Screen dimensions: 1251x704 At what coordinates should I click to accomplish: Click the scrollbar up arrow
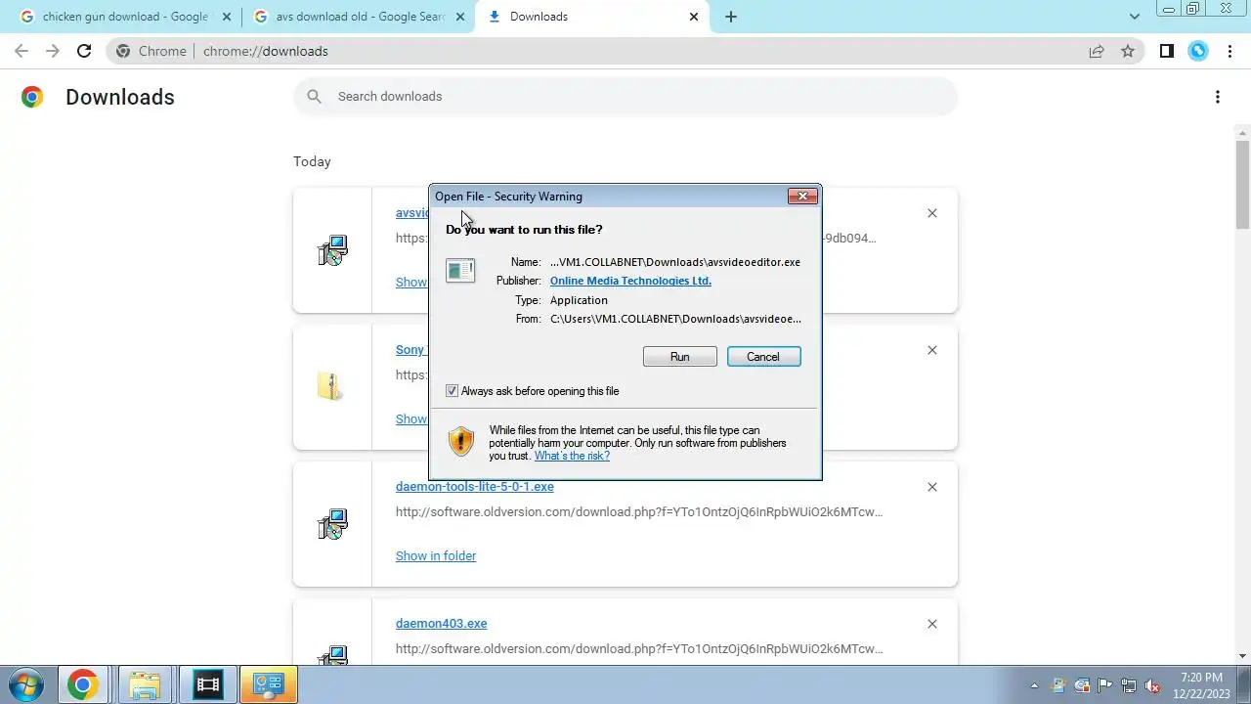click(x=1242, y=132)
